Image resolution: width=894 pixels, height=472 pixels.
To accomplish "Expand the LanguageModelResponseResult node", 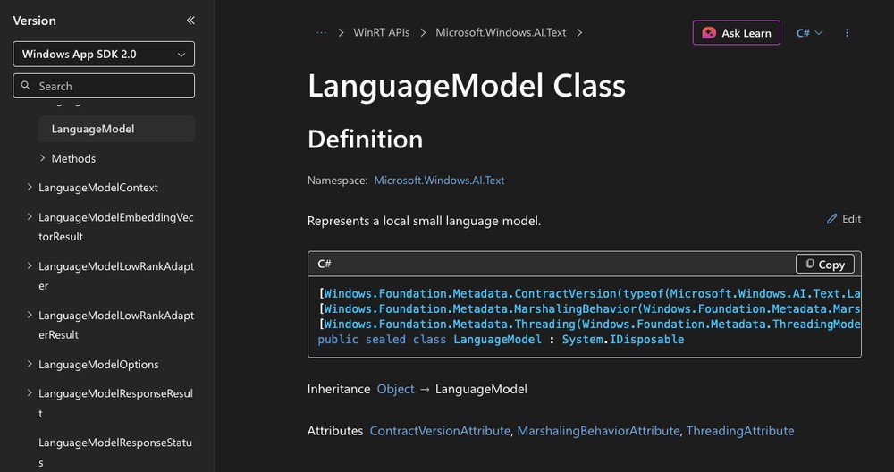I will click(30, 393).
